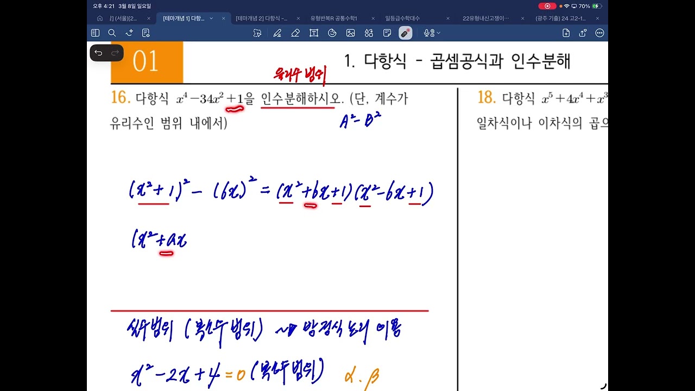
Task: Tap the heading 다항식 - 곱셈공식과 인수분해
Action: (467, 61)
